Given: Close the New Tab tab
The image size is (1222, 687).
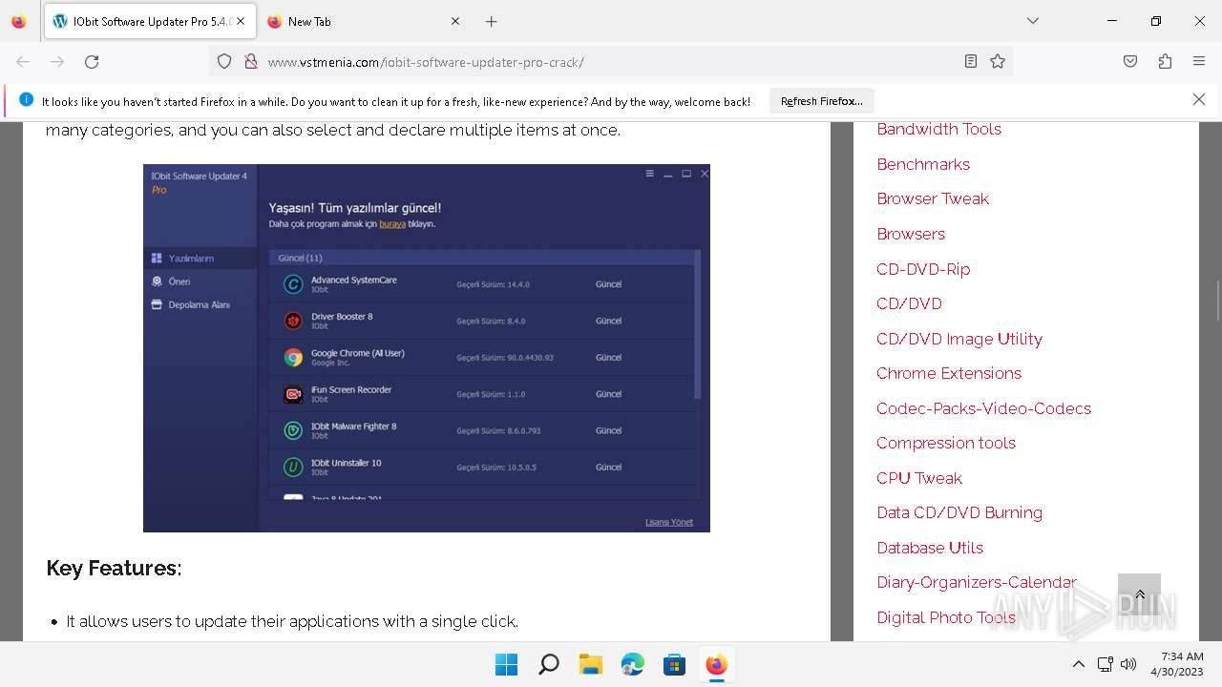Looking at the screenshot, I should point(455,21).
